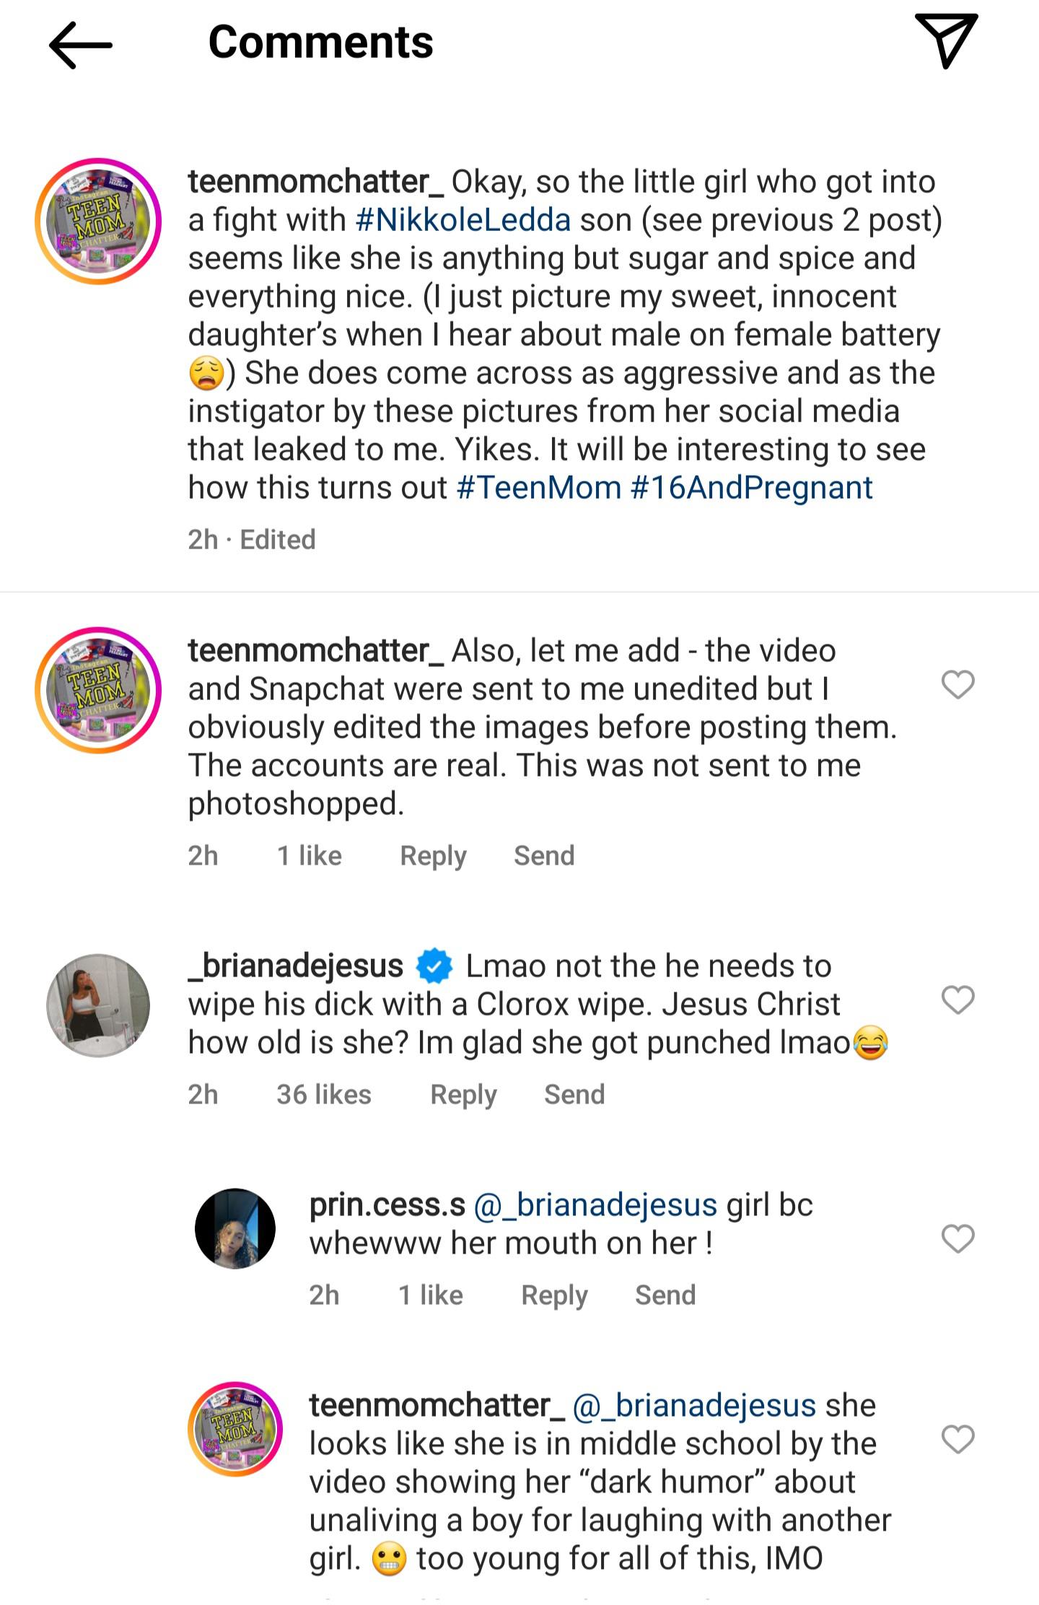The height and width of the screenshot is (1605, 1039).
Task: Tap the share paper-plane icon
Action: [946, 40]
